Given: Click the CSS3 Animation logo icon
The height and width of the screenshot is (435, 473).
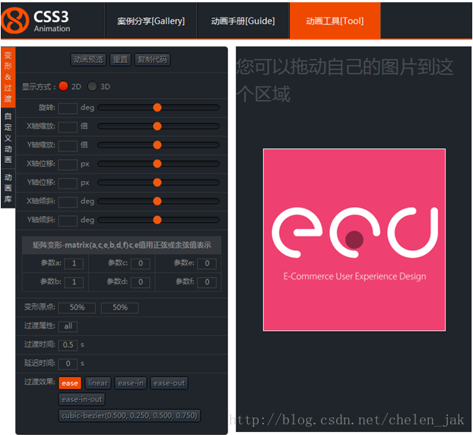Looking at the screenshot, I should pos(15,21).
